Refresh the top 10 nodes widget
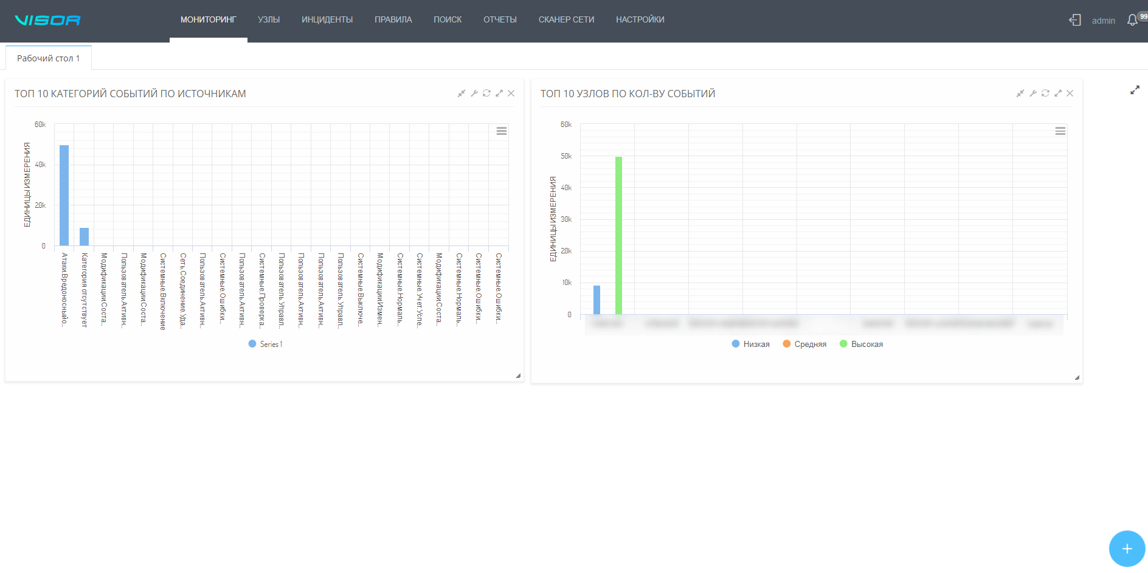 (x=1045, y=93)
